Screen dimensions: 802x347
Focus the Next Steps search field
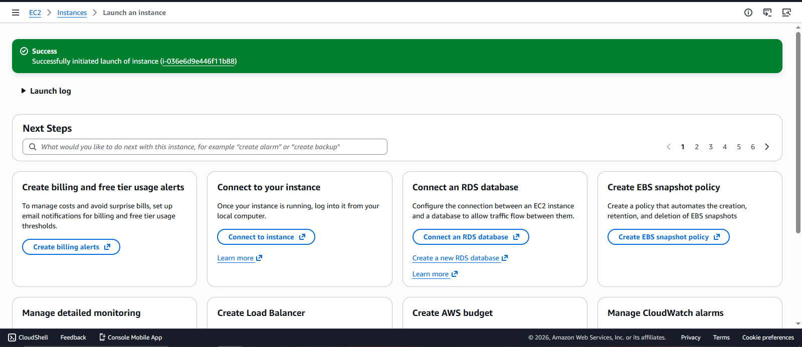click(x=205, y=147)
